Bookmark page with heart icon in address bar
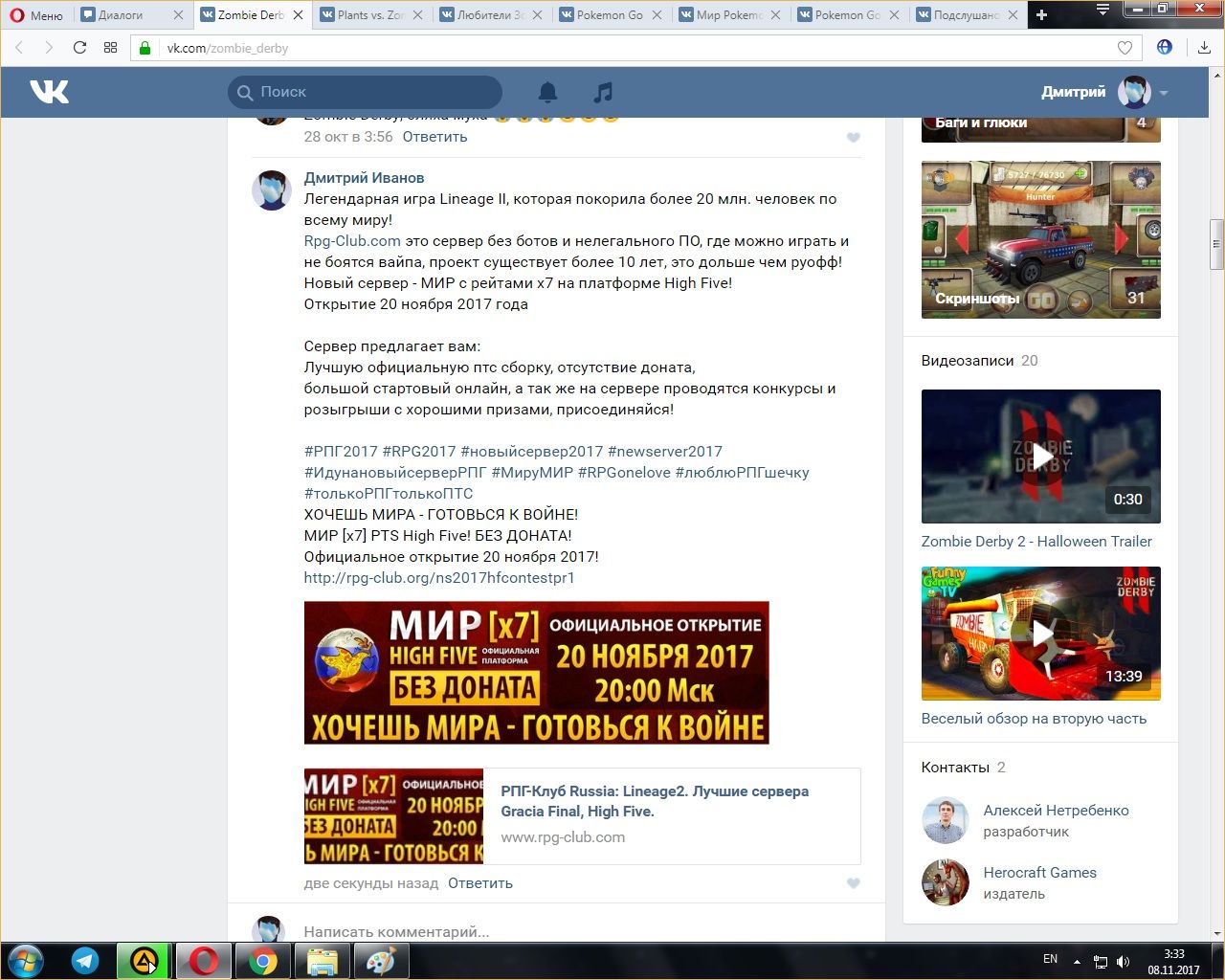This screenshot has height=980, width=1225. (x=1125, y=48)
